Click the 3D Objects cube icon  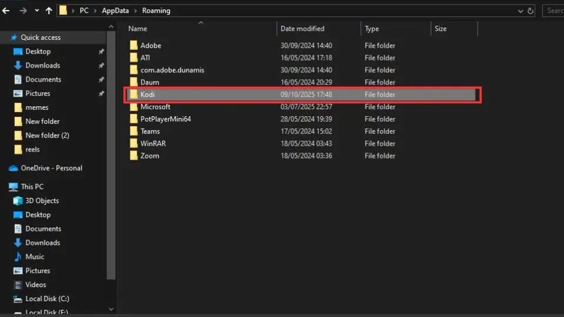click(x=18, y=201)
